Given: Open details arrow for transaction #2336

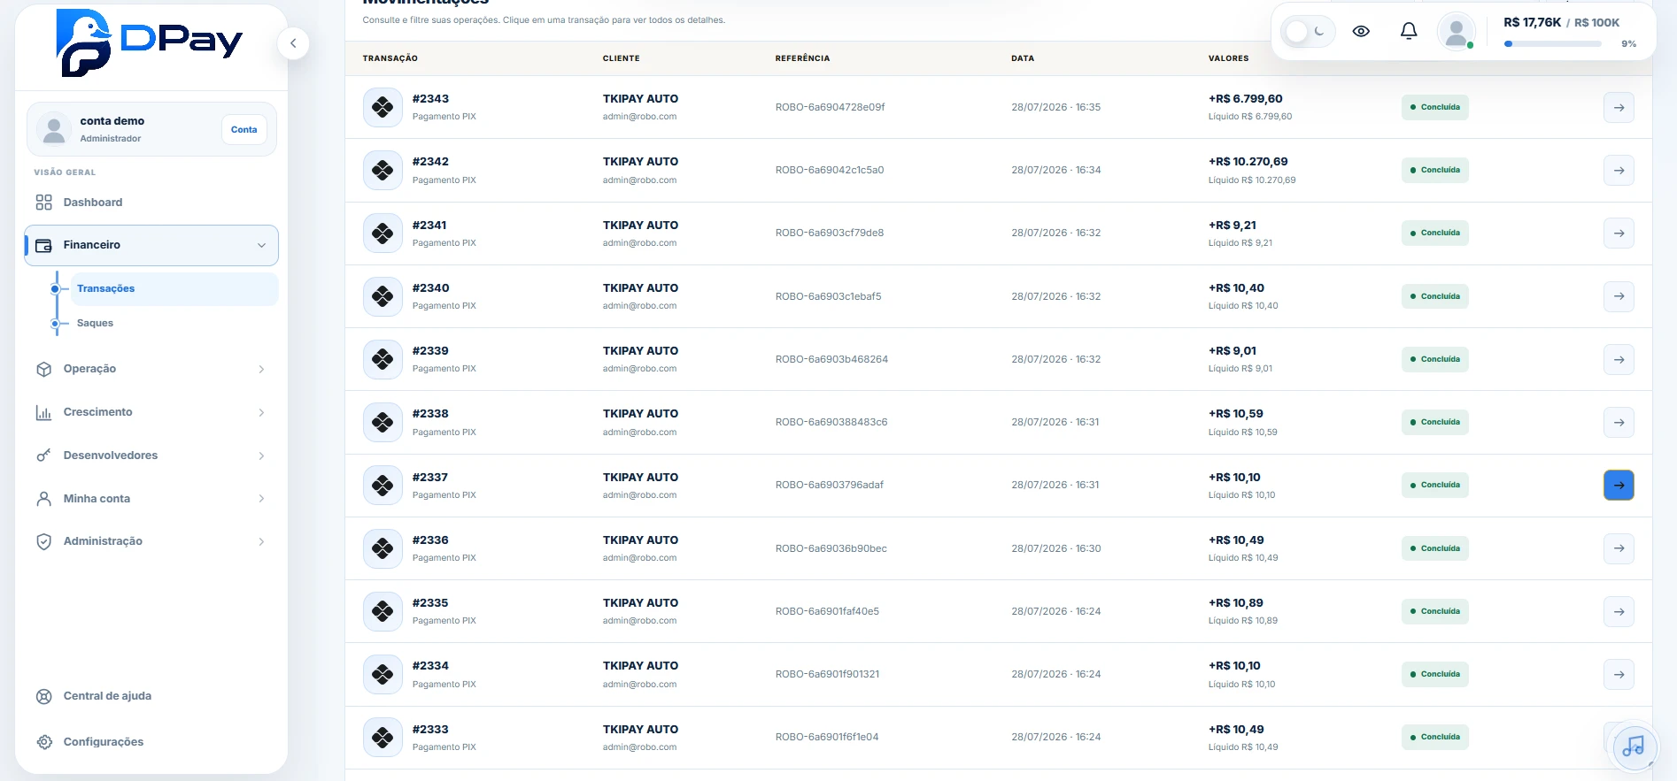Looking at the screenshot, I should 1619,548.
